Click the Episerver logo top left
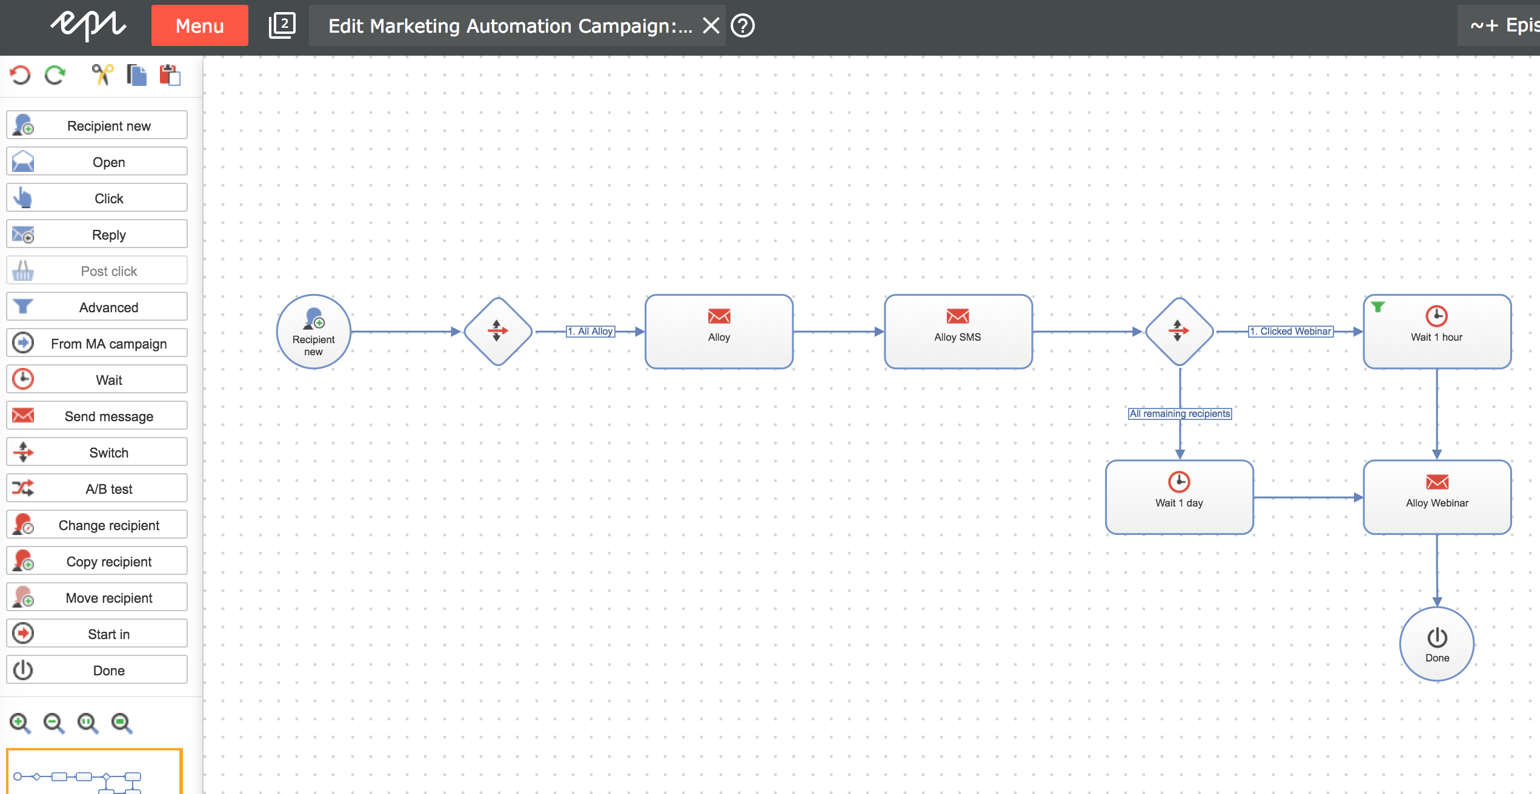 point(88,25)
